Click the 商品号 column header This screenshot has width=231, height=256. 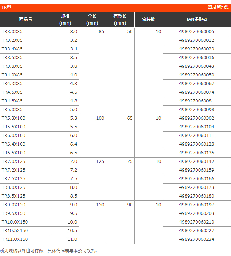(x=26, y=19)
